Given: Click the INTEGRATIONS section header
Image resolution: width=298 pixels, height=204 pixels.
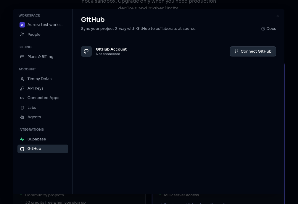Looking at the screenshot, I should click(31, 129).
